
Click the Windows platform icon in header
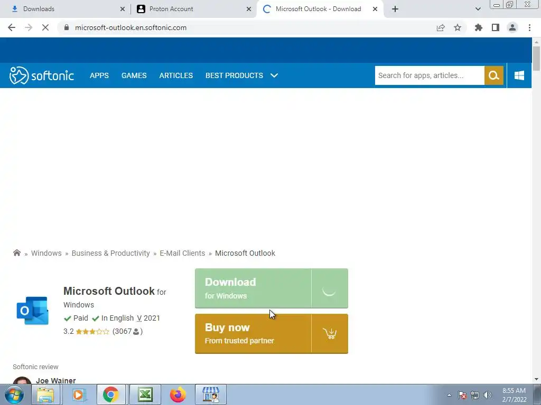(519, 75)
